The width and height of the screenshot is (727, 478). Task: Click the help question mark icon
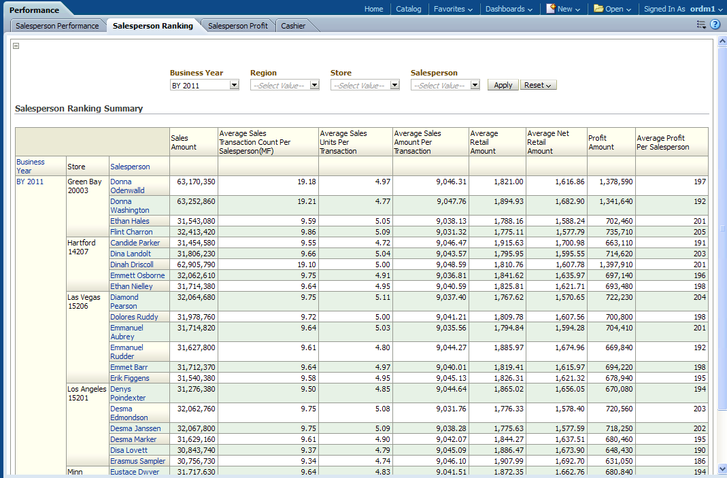tap(715, 24)
